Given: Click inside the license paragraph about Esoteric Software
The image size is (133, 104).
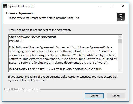Looking at the screenshot, I should pyautogui.click(x=63, y=55).
